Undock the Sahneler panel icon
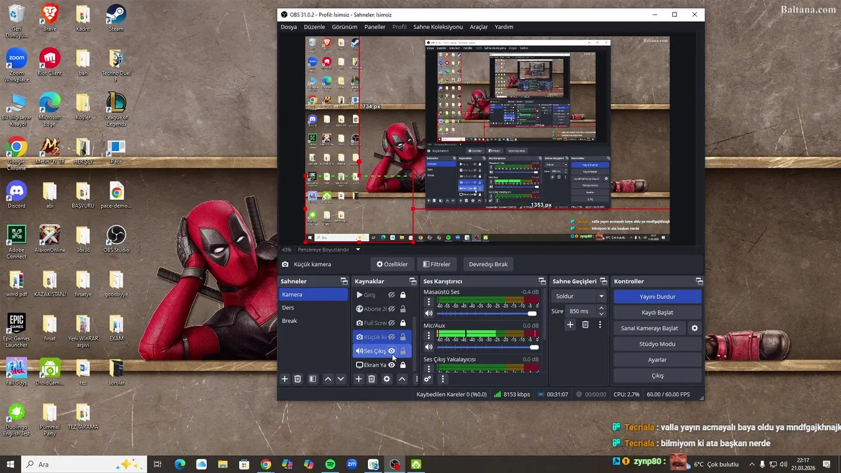The width and height of the screenshot is (841, 473). [x=344, y=281]
